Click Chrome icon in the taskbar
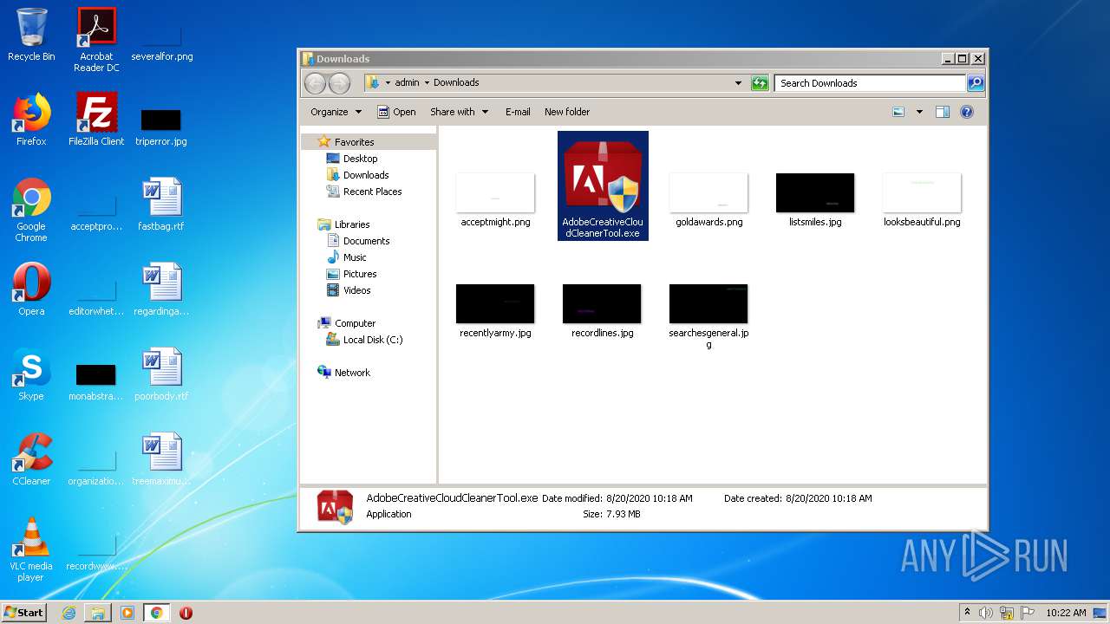The height and width of the screenshot is (624, 1110). [156, 613]
